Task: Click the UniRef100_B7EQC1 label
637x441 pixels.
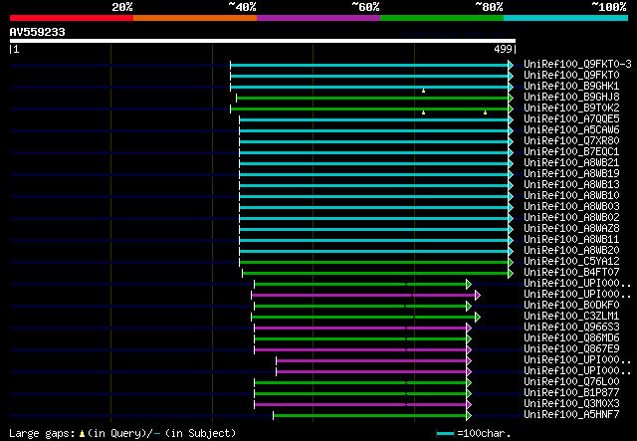Action: pos(571,152)
